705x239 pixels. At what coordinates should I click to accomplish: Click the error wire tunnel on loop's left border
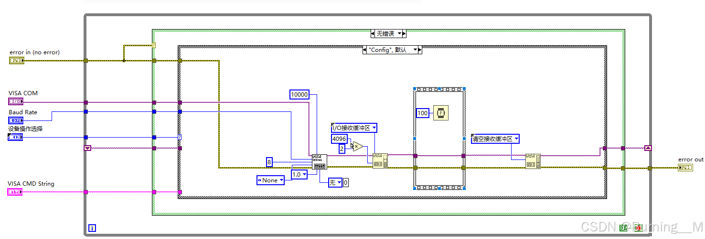pos(86,60)
